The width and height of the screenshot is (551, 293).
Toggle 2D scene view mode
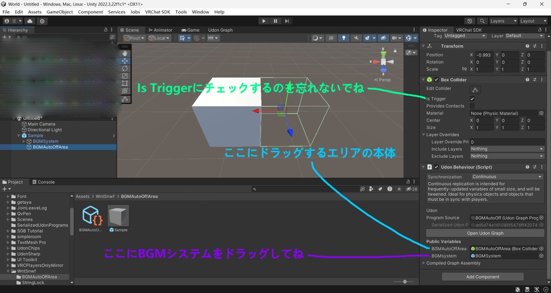(331, 38)
